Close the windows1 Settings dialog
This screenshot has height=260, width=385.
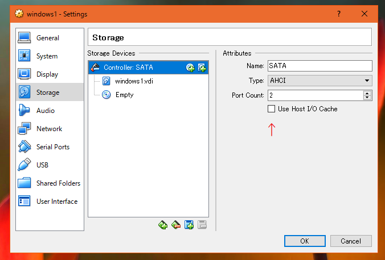(x=364, y=14)
